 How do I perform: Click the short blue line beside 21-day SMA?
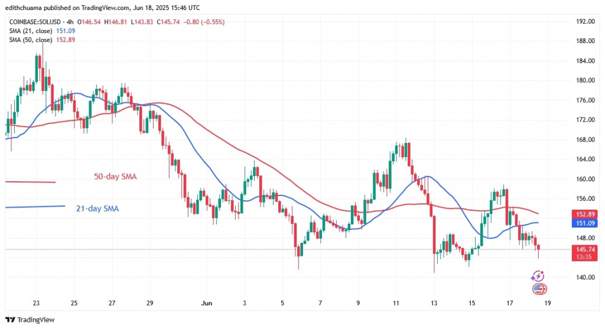pos(34,206)
